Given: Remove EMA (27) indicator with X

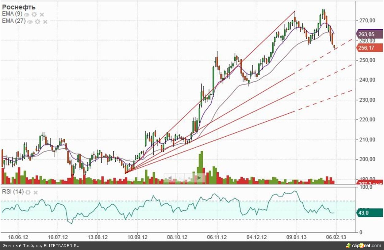Looking at the screenshot, I should tap(45, 21).
